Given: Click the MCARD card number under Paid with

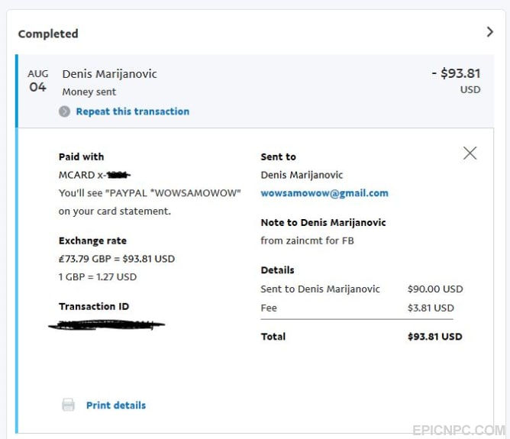Looking at the screenshot, I should click(x=95, y=175).
